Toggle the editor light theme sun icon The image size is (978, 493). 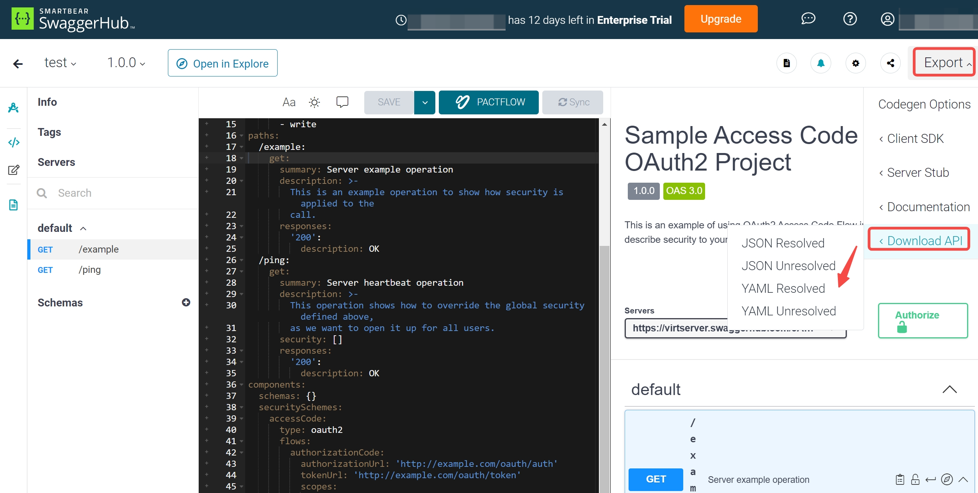(x=314, y=102)
